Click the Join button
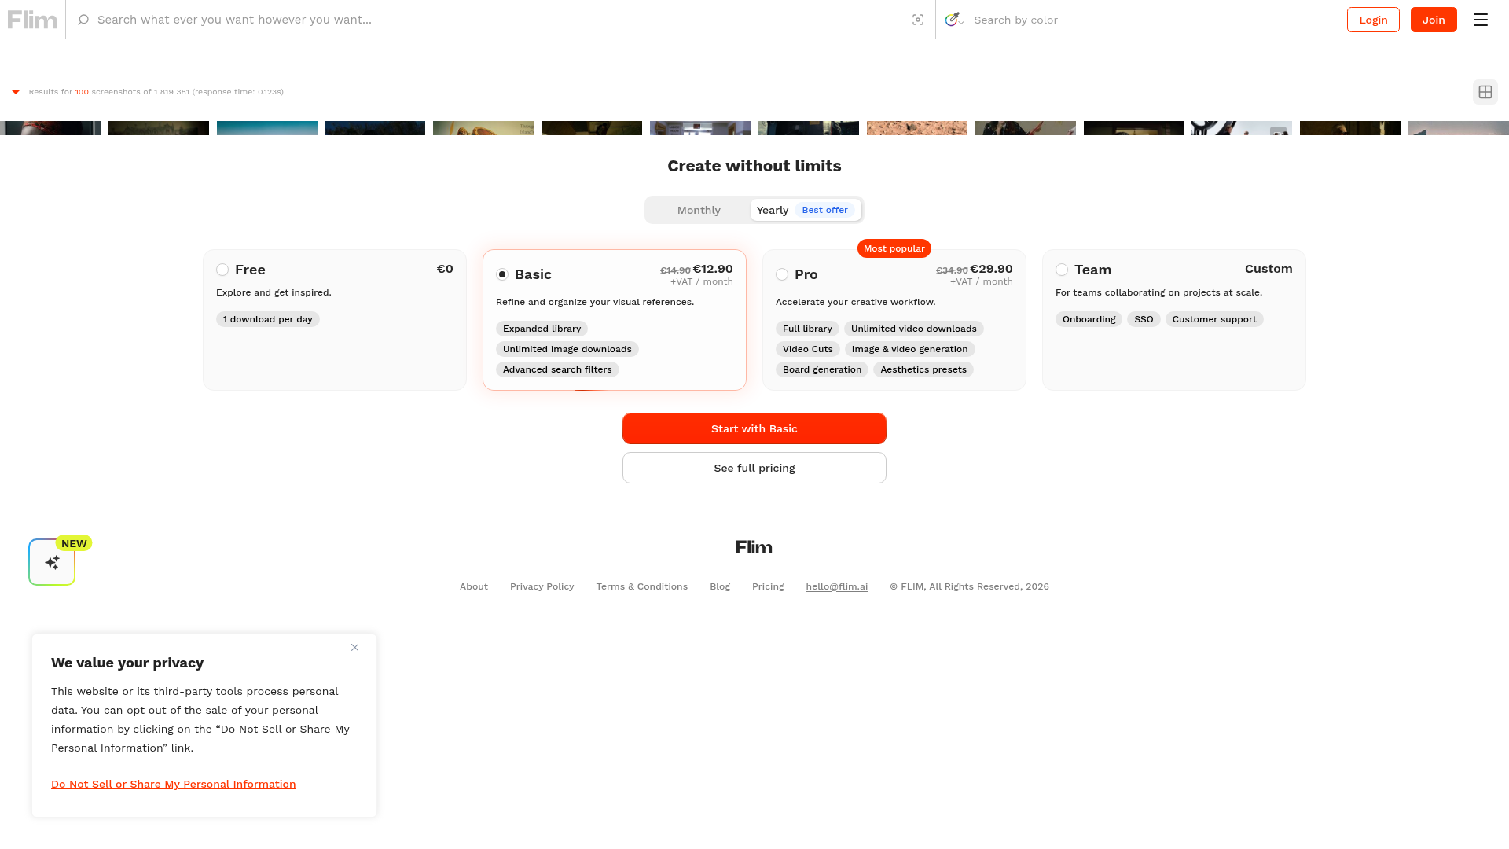The height and width of the screenshot is (849, 1509). 1434,20
